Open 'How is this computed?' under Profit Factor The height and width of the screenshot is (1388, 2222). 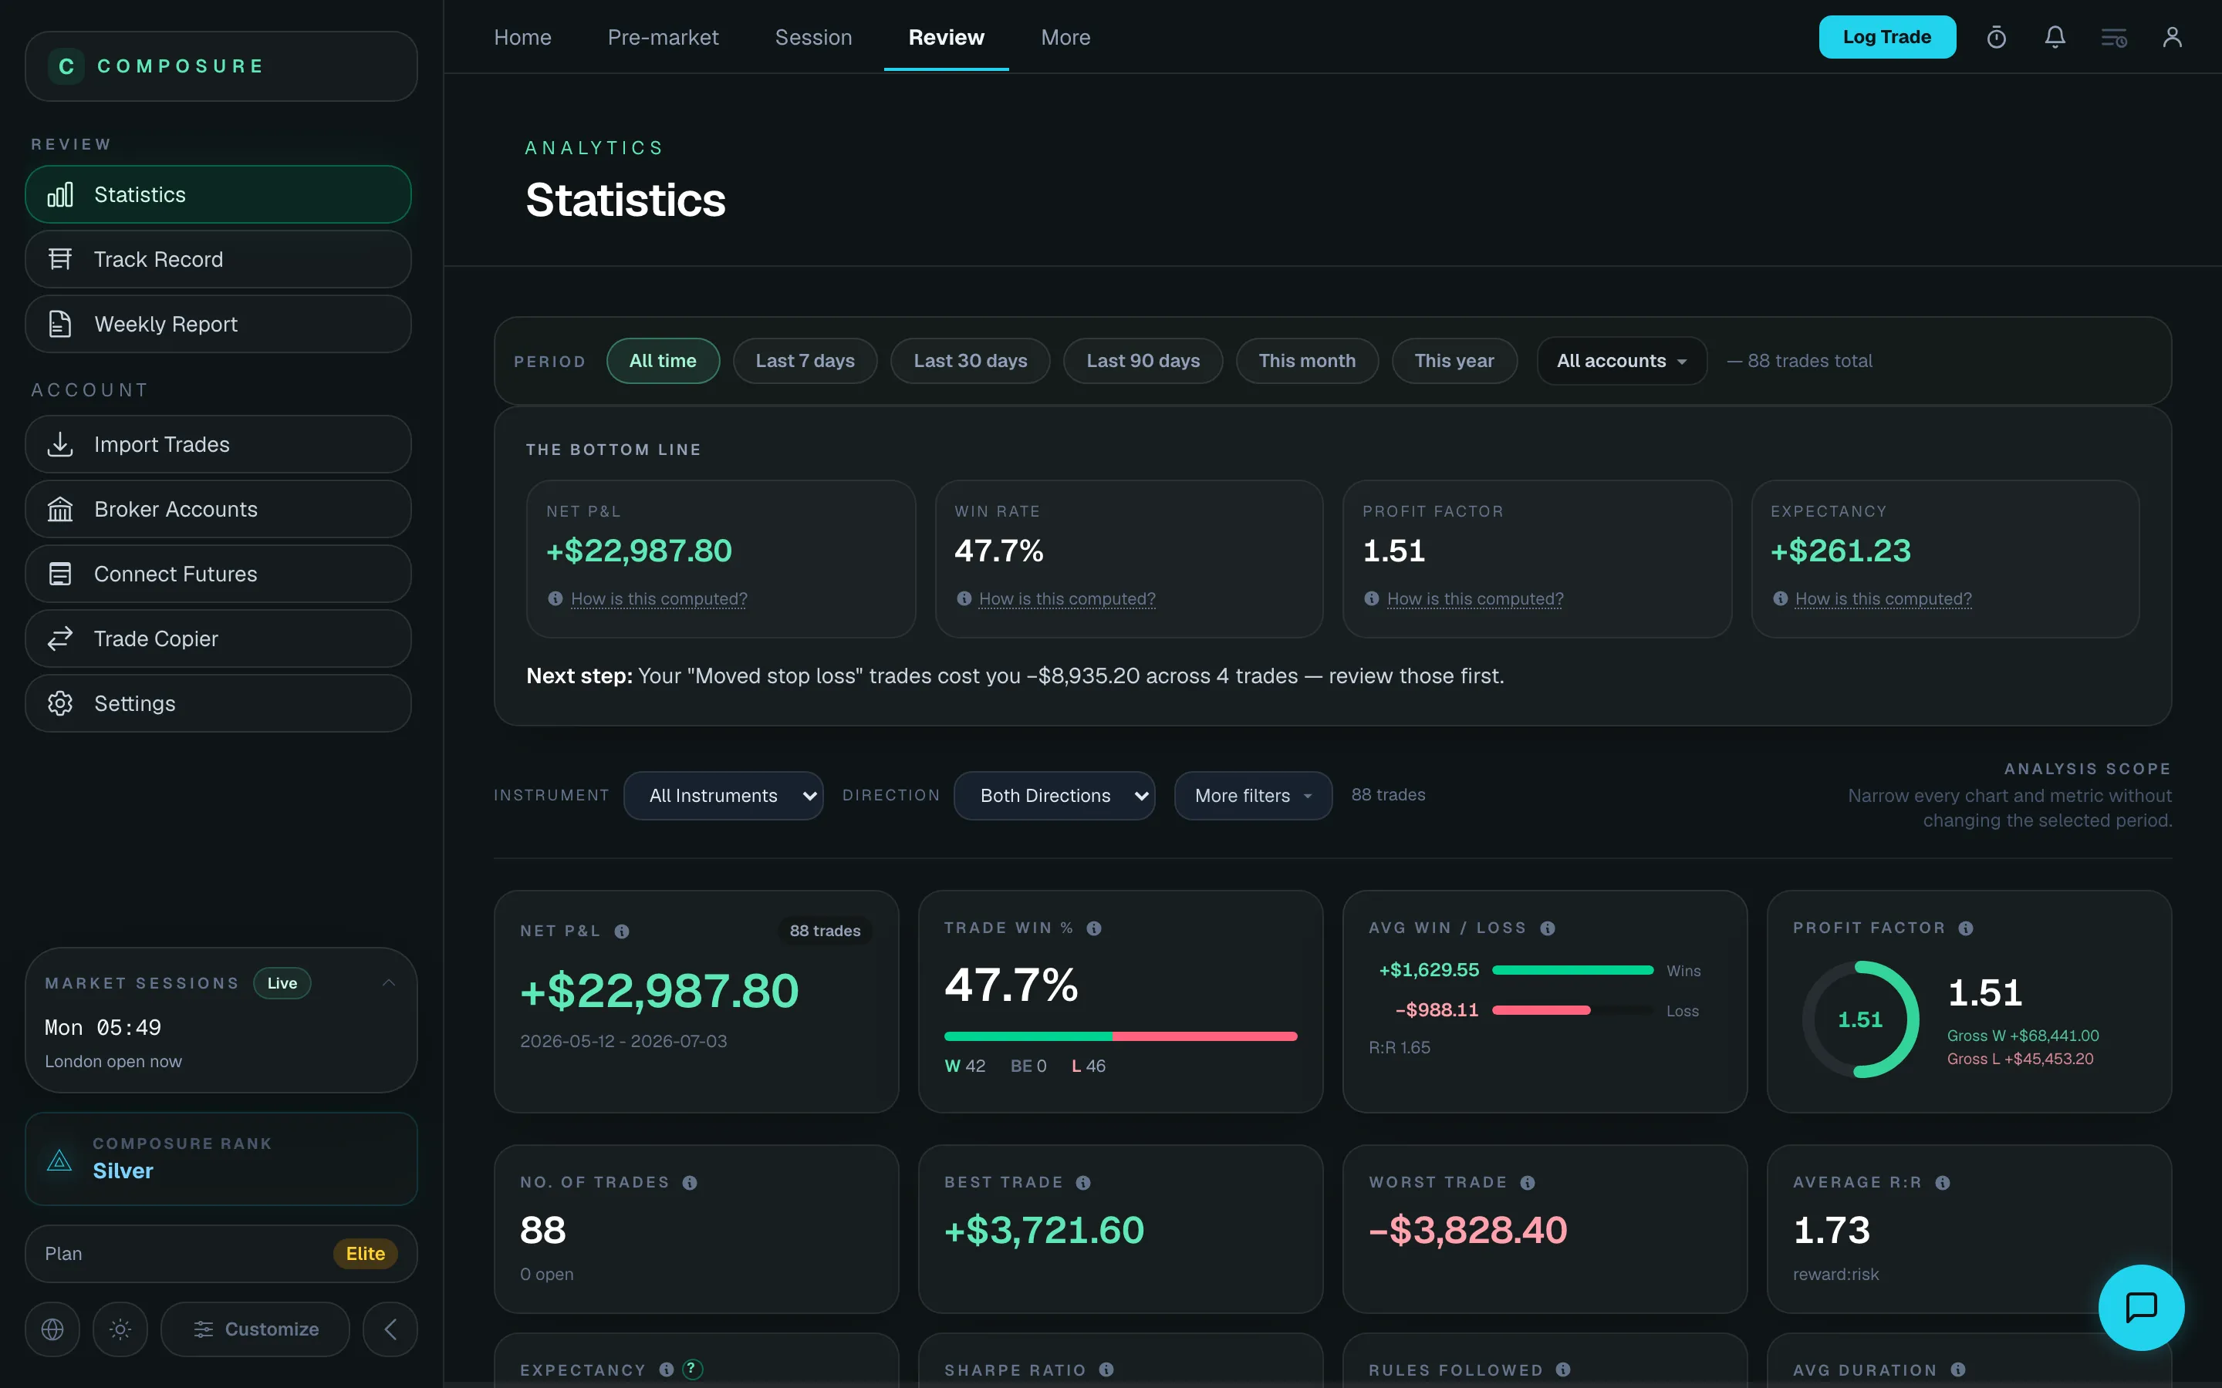point(1474,598)
